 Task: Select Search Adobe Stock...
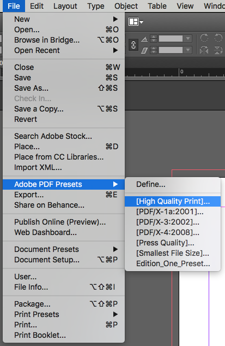coord(64,136)
